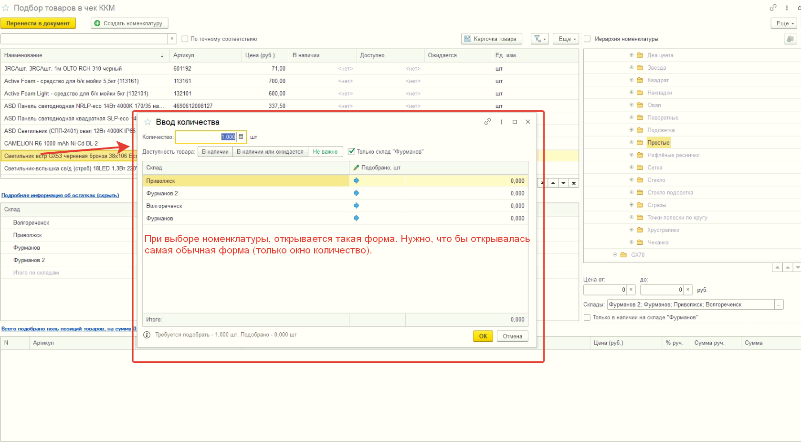This screenshot has width=801, height=442.
Task: Expand the 'Простые' folder in tree
Action: tap(631, 142)
